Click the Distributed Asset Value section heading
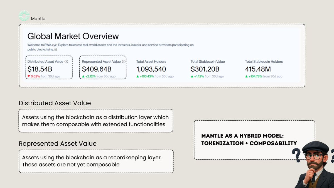Screen dimensions: 334x188 point(55,103)
